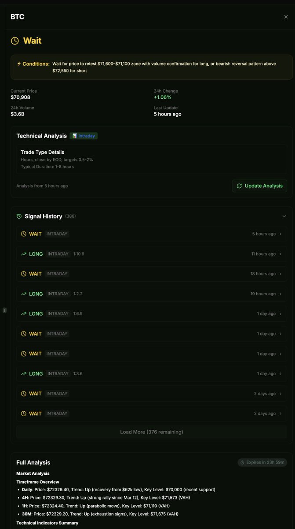295x529 pixels.
Task: Click the 24h Volume value $3.6B
Action: coord(18,114)
